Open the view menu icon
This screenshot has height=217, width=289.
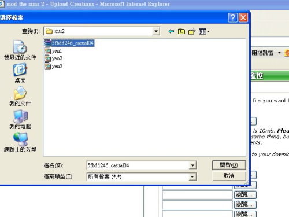coord(204,31)
